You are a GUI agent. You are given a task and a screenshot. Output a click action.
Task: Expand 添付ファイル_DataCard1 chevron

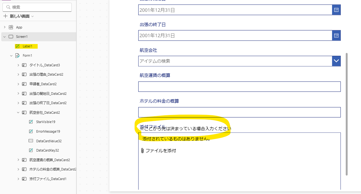tap(18, 179)
